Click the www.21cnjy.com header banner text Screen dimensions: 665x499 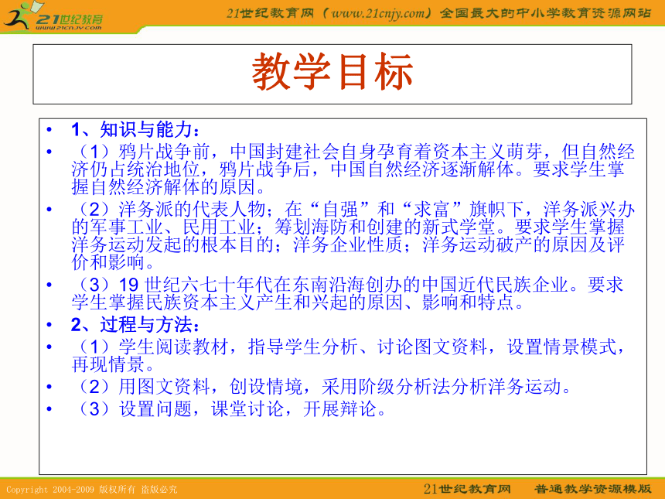click(x=438, y=13)
